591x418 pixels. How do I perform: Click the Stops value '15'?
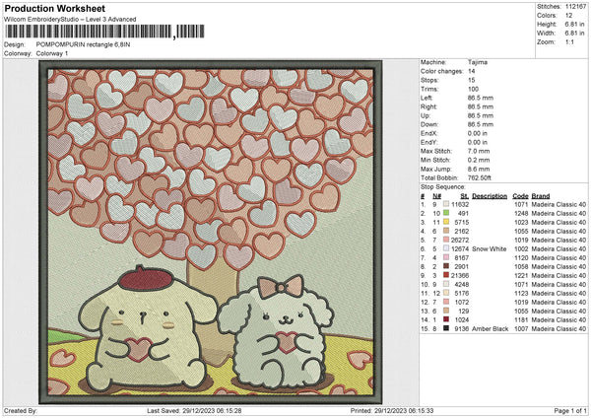click(472, 80)
